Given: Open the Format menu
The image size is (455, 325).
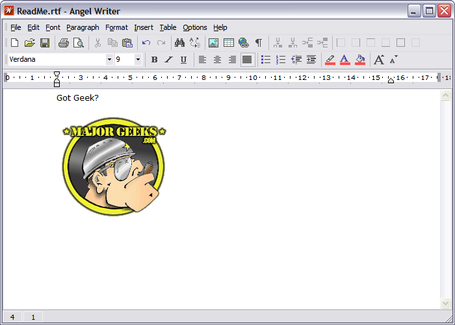Looking at the screenshot, I should point(116,27).
